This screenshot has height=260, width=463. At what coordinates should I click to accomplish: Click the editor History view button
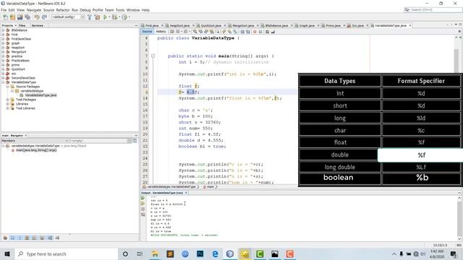tap(161, 32)
